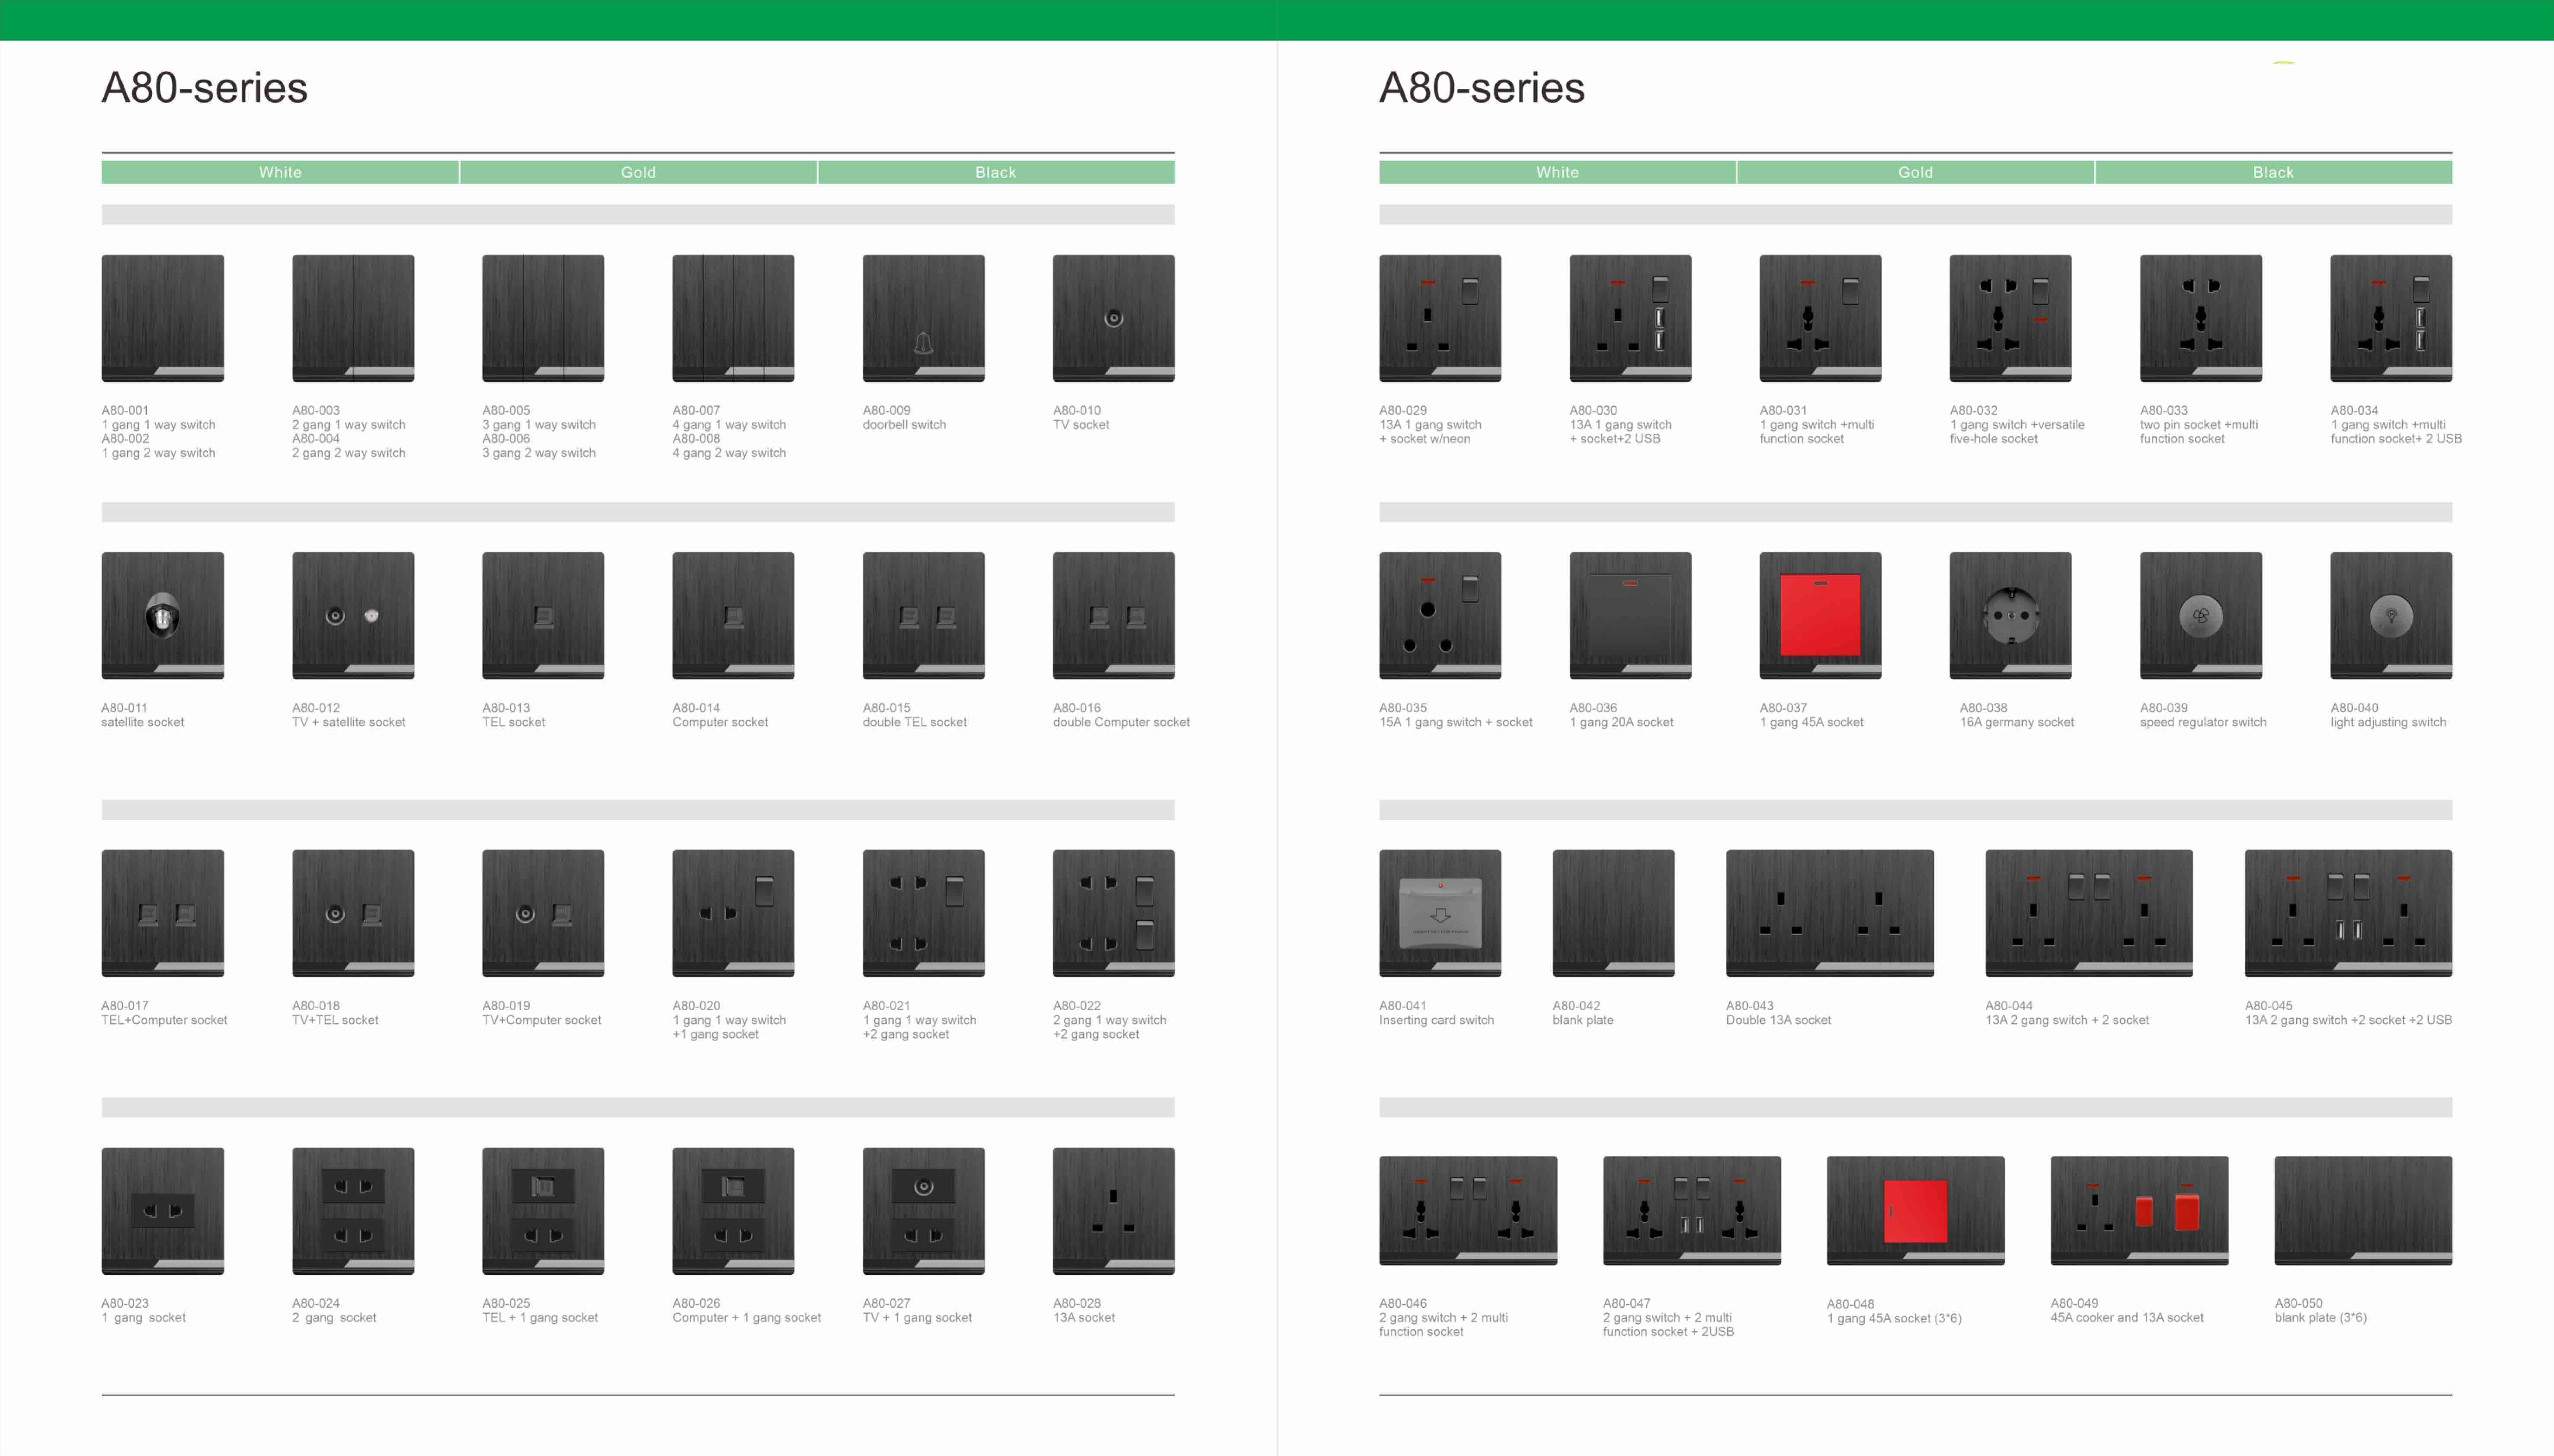Select the A80-014 Computer socket image
Screen dimensions: 2554x1456
pos(733,616)
